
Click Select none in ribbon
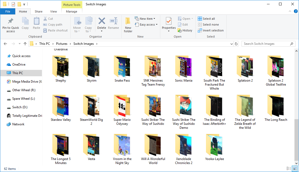208,25
